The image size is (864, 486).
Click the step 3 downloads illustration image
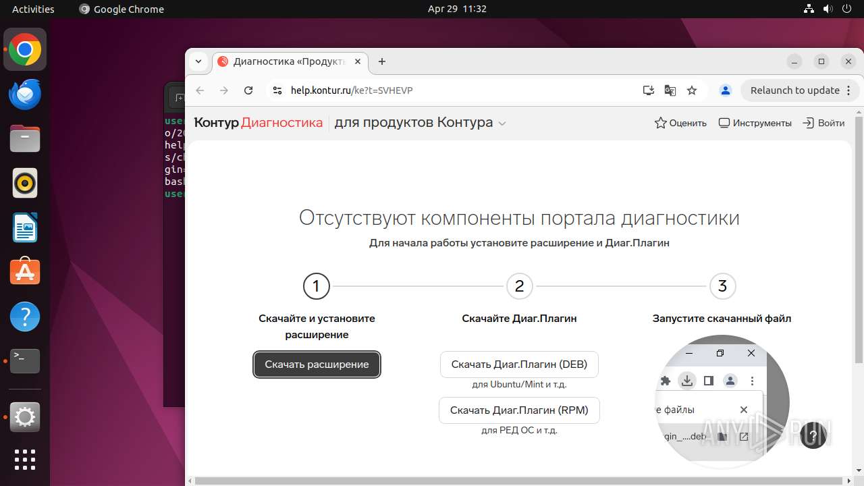click(722, 402)
